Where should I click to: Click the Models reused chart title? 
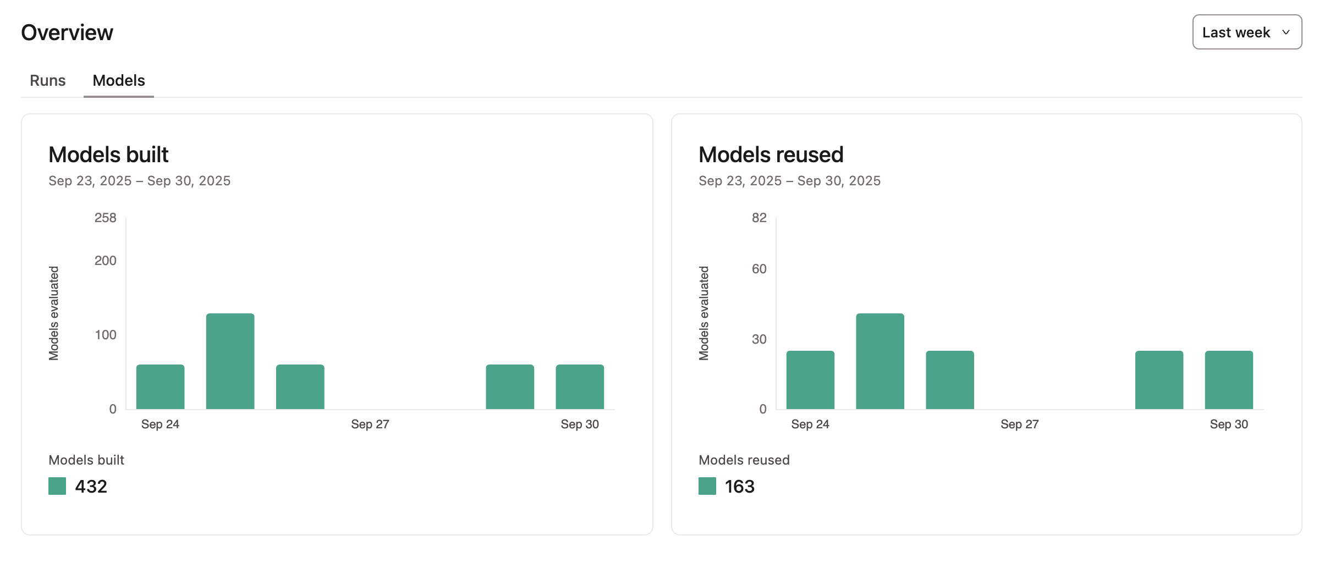coord(770,154)
